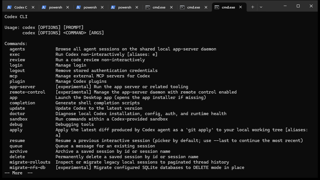320x180 pixels.
Task: Close the third powersh tab
Action: click(137, 7)
